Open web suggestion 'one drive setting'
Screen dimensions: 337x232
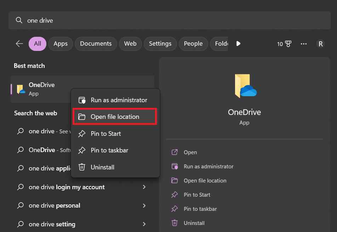82,224
